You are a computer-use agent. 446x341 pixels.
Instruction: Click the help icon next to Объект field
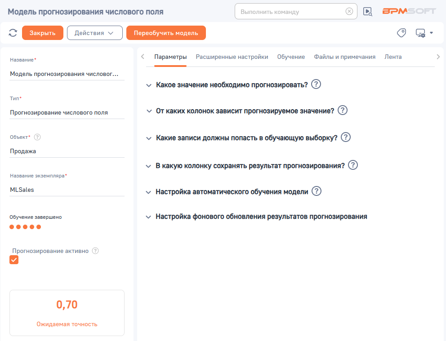pos(37,137)
